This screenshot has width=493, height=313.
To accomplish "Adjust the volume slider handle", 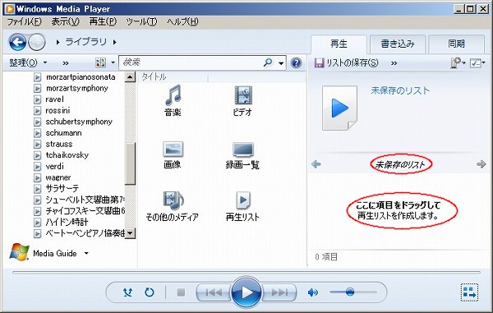I will 350,292.
